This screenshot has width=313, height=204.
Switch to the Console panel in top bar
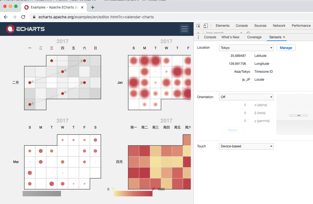[x=242, y=25]
